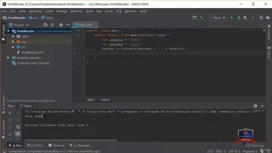This screenshot has height=153, width=272.
Task: Click the 4 spaces indent indicator
Action: tap(250, 151)
